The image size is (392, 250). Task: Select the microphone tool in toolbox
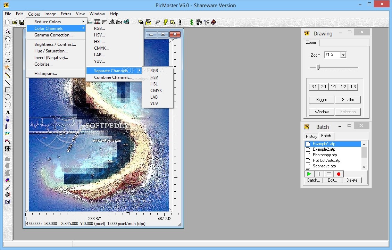[x=8, y=187]
